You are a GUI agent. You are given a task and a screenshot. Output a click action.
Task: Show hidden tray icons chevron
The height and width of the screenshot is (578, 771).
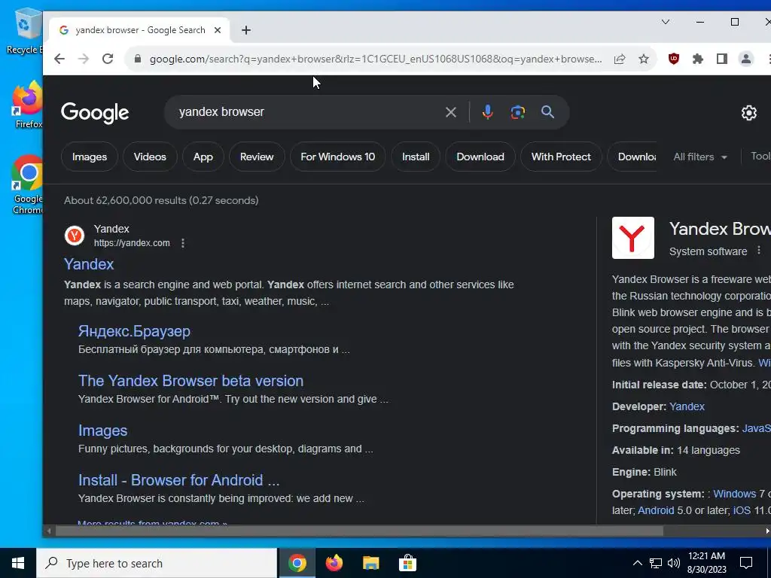click(x=637, y=563)
